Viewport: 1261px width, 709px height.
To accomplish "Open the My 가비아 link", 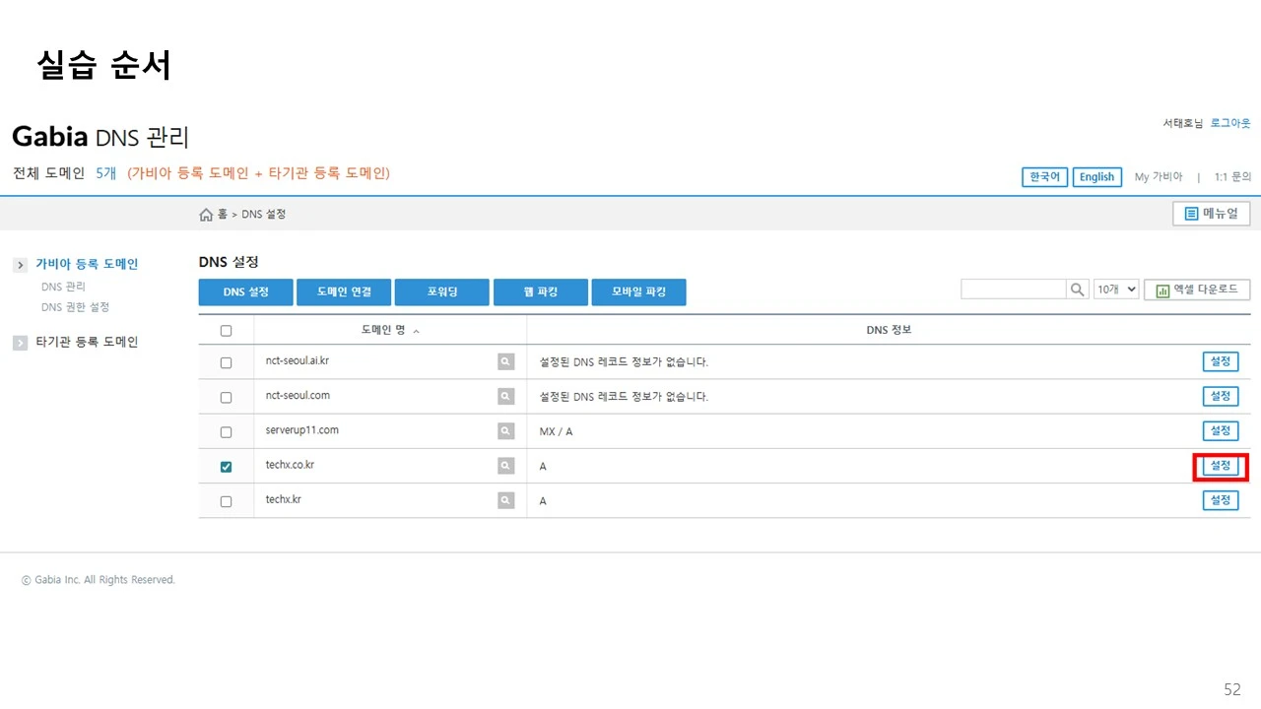I will click(1159, 177).
